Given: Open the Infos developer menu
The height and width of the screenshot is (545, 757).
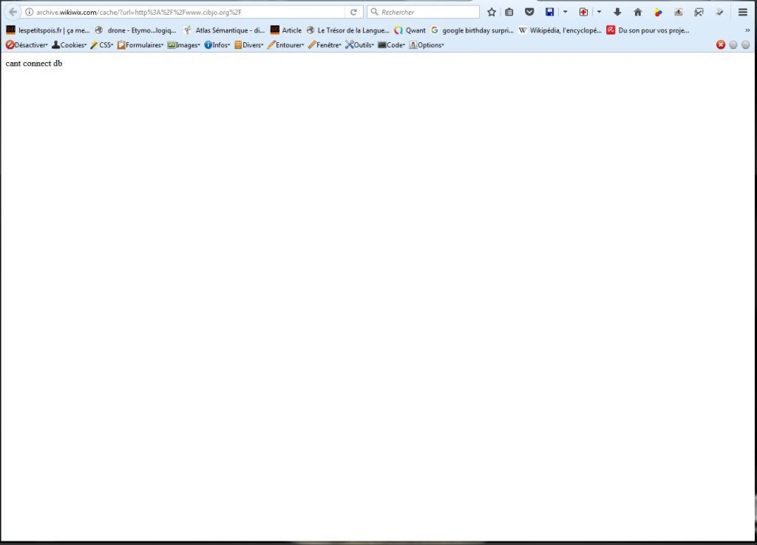Looking at the screenshot, I should click(x=217, y=45).
